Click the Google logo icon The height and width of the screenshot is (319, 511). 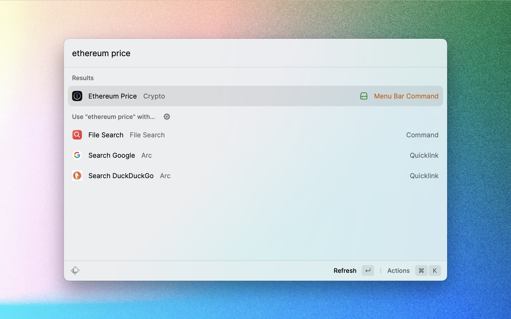coord(77,155)
